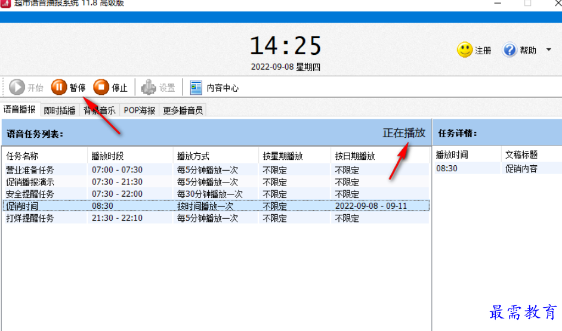
Task: Sort by the 播放时段 column header
Action: (x=108, y=156)
